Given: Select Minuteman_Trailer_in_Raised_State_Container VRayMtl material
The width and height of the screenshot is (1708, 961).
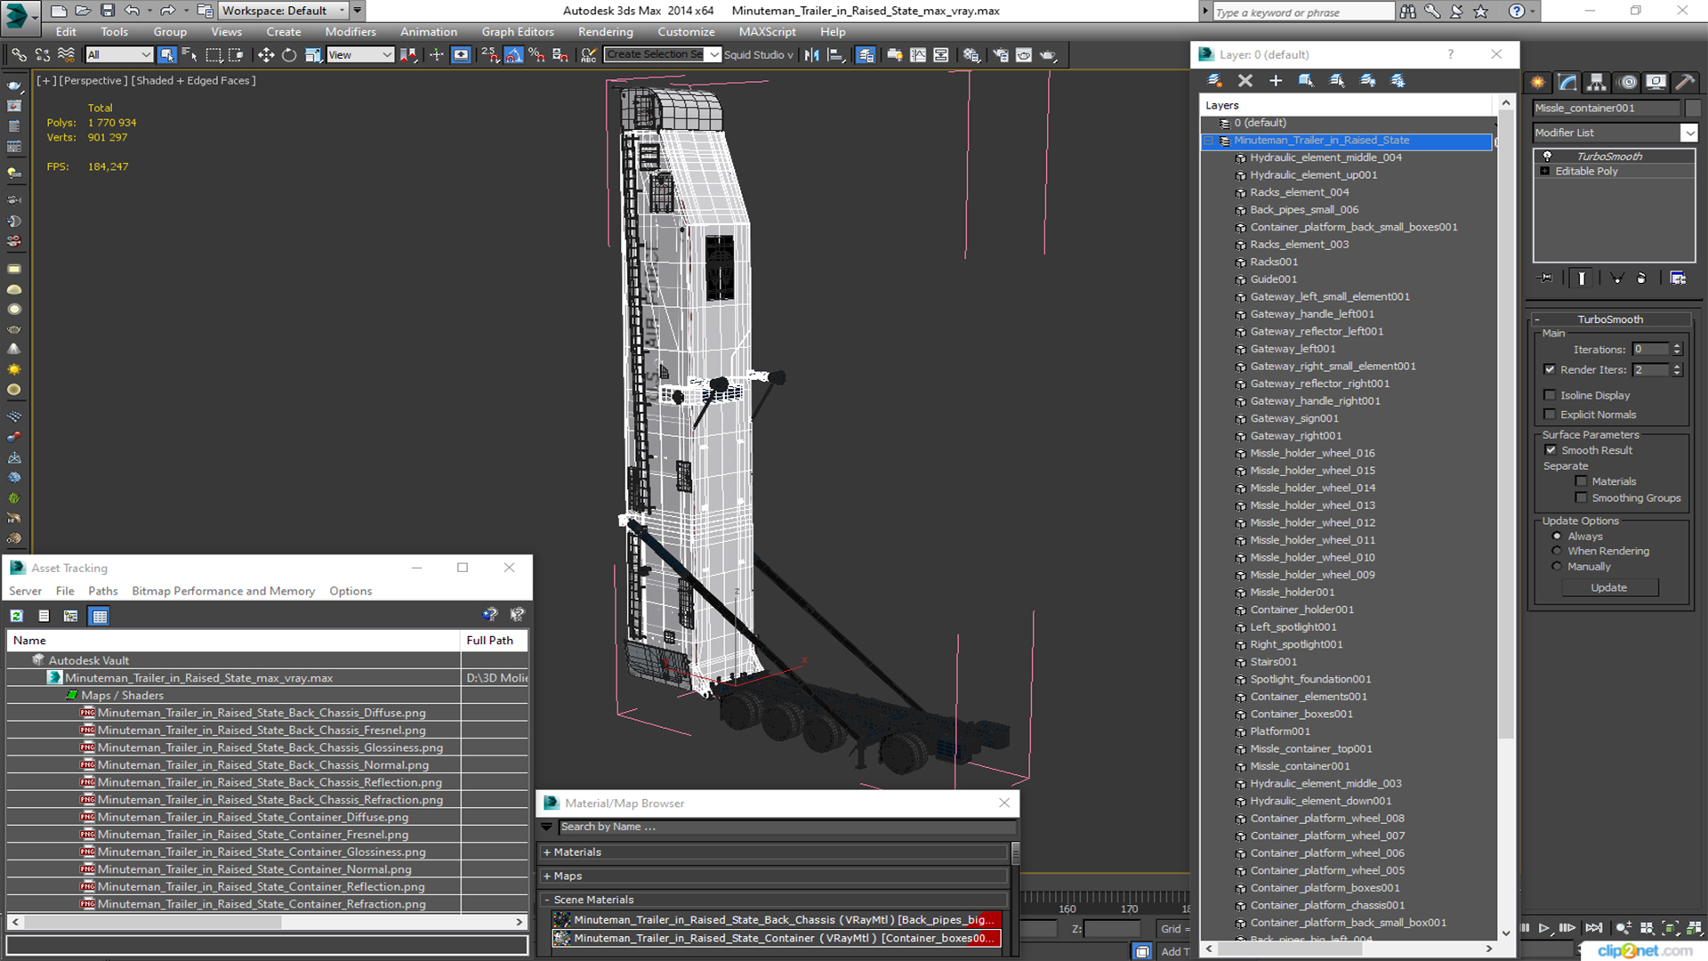Looking at the screenshot, I should (776, 939).
